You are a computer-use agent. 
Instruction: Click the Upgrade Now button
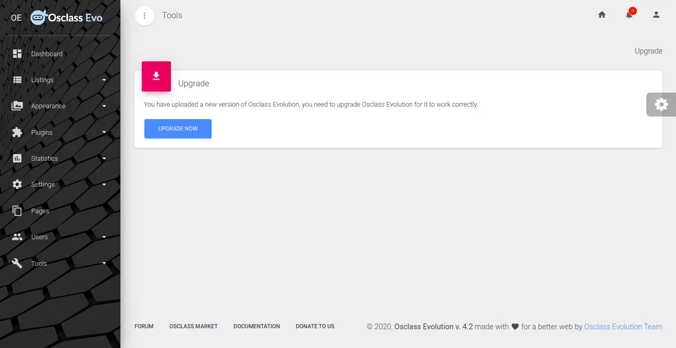178,128
